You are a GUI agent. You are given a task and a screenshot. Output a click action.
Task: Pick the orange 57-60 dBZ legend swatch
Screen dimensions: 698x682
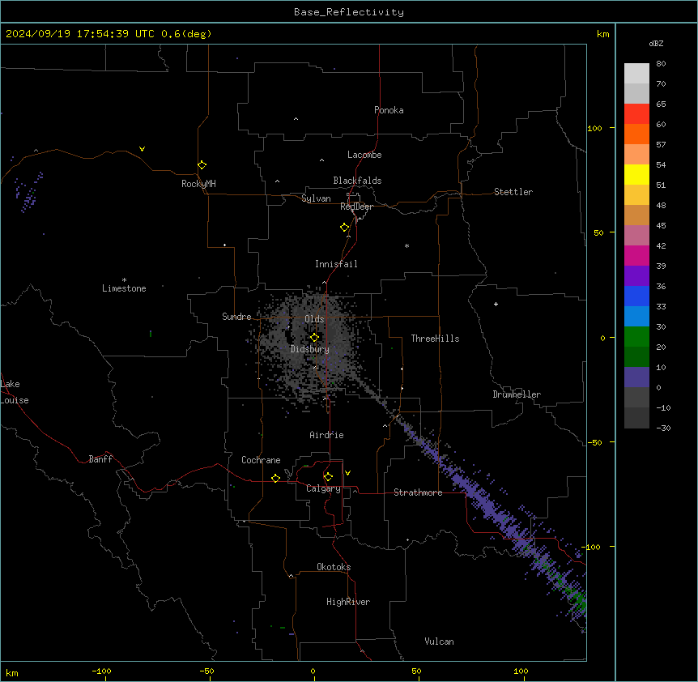click(636, 134)
